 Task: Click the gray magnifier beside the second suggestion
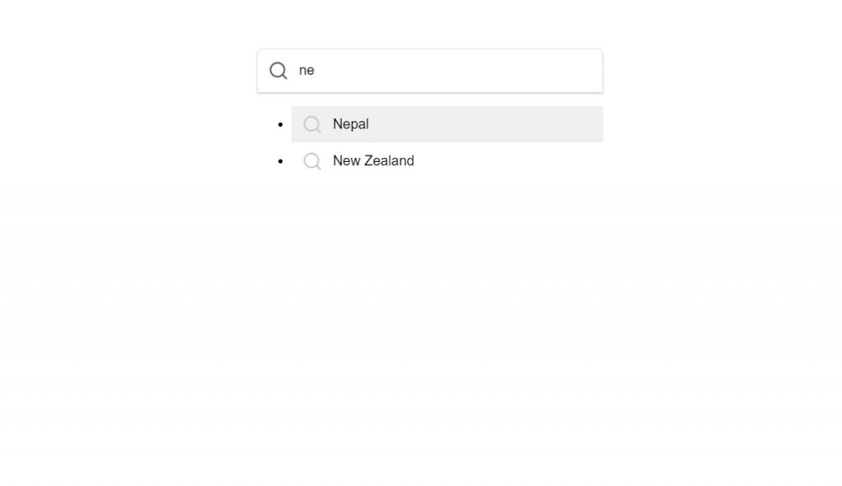(x=312, y=161)
